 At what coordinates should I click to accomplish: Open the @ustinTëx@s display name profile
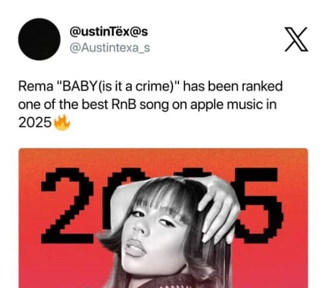[109, 32]
